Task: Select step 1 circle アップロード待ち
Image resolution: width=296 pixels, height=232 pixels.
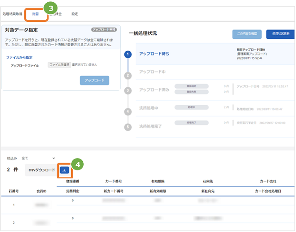Action: point(128,55)
